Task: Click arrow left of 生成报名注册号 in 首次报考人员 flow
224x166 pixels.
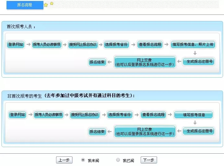Action: pyautogui.click(x=179, y=62)
